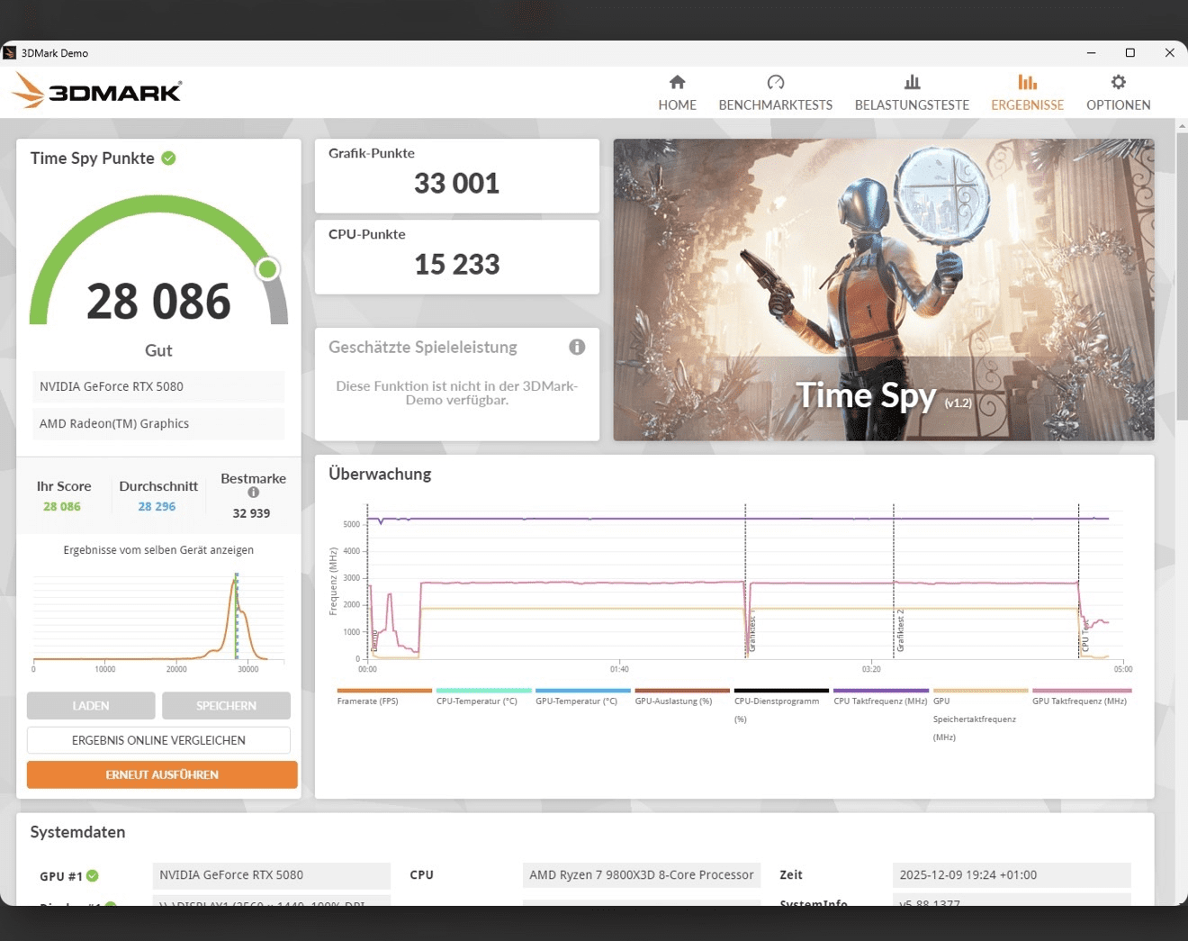Click the pink GPU Taktfrequenz legend swatch
Viewport: 1188px width, 941px height.
[1080, 691]
